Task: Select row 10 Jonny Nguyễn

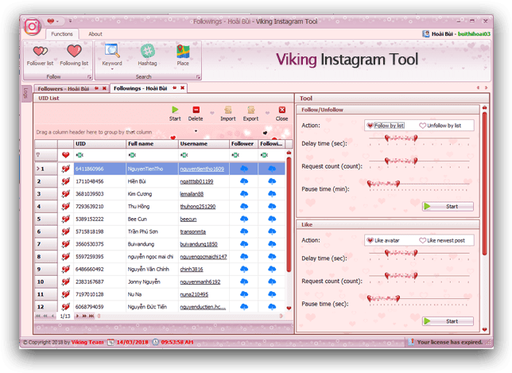Action: tap(160, 282)
